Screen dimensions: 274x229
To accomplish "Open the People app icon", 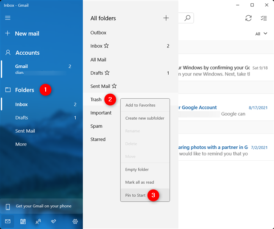I will (38, 221).
